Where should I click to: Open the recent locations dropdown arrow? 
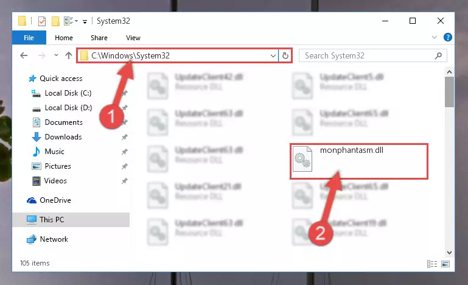tap(56, 55)
